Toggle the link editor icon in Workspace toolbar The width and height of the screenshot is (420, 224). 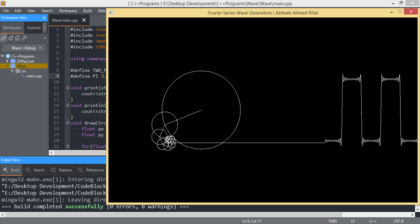click(4, 38)
